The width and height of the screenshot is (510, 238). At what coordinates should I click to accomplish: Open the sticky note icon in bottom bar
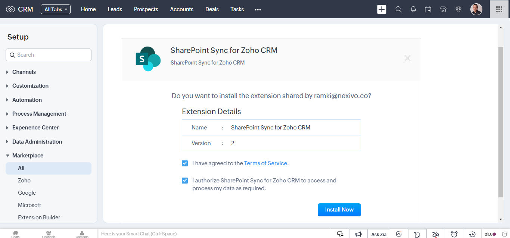[x=417, y=234]
